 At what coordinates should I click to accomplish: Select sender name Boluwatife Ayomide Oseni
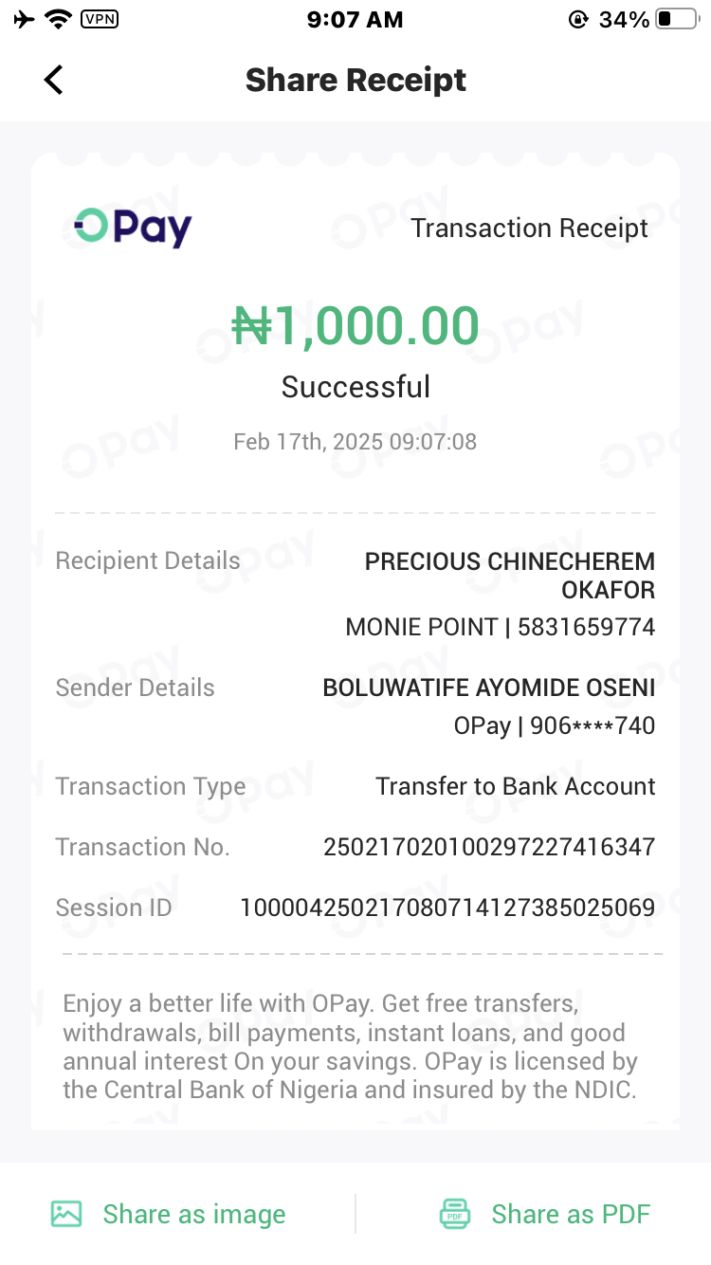[x=489, y=687]
